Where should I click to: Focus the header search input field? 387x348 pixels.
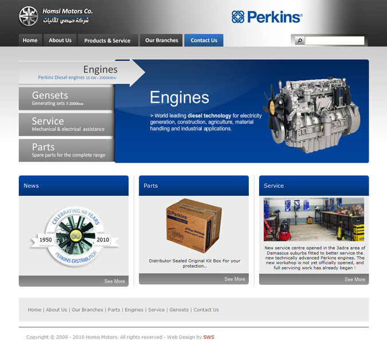click(335, 40)
